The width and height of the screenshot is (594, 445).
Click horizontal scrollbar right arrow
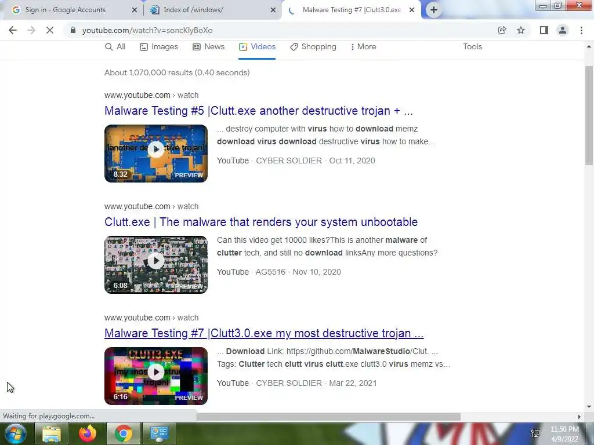(x=579, y=417)
